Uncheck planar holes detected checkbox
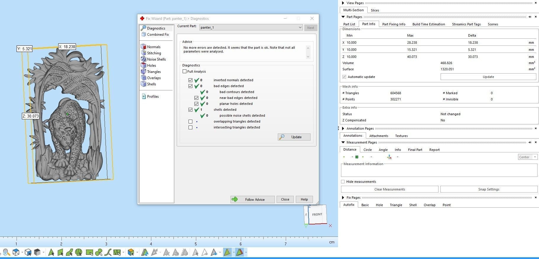This screenshot has width=539, height=259. coord(196,104)
